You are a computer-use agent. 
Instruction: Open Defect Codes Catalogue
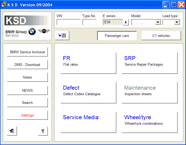88,93
